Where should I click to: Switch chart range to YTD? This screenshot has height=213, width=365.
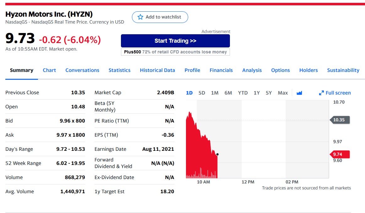click(x=243, y=93)
